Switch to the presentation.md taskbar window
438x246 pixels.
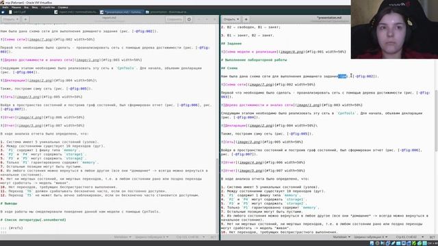pos(122,12)
